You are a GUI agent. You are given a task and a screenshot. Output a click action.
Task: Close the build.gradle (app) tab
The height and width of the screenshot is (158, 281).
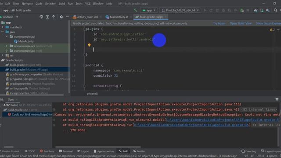(x=166, y=17)
